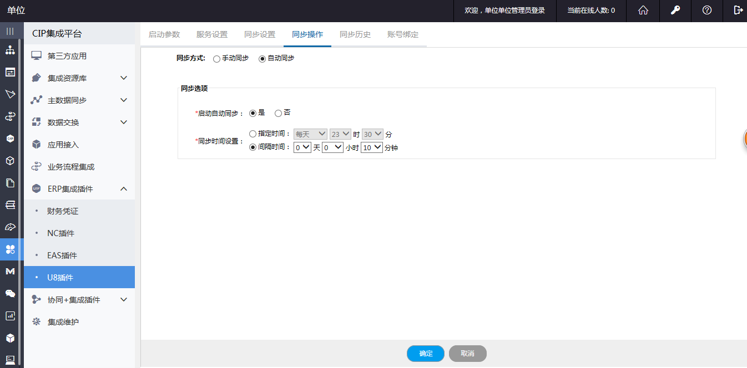Toggle the sidebar collapse handle icon
The width and height of the screenshot is (747, 368).
10,31
